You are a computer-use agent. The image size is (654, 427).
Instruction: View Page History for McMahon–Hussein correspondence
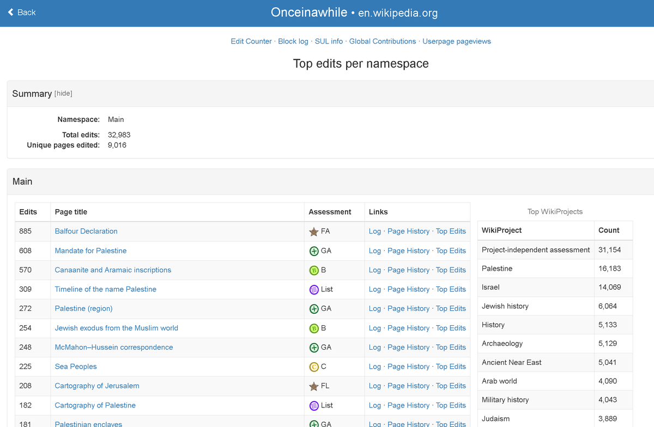[408, 347]
